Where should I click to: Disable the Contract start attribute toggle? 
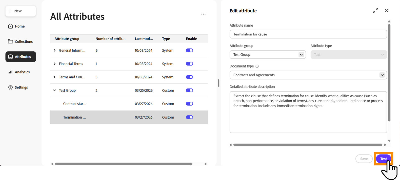(x=189, y=104)
